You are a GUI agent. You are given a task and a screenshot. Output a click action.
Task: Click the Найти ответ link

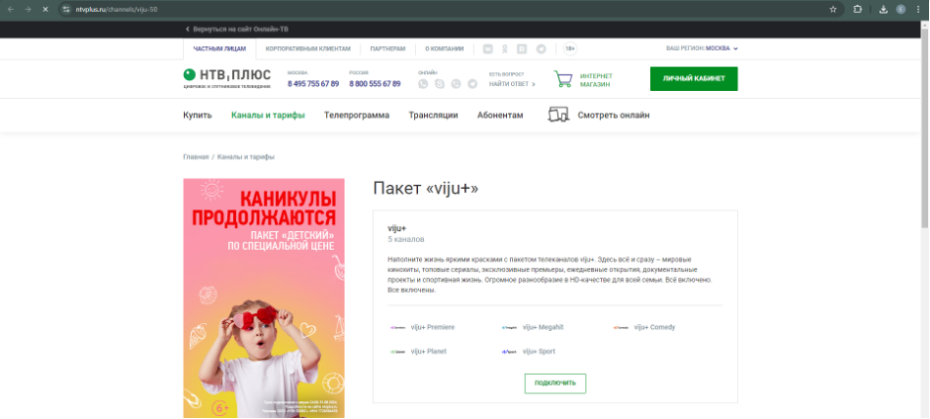(x=512, y=84)
